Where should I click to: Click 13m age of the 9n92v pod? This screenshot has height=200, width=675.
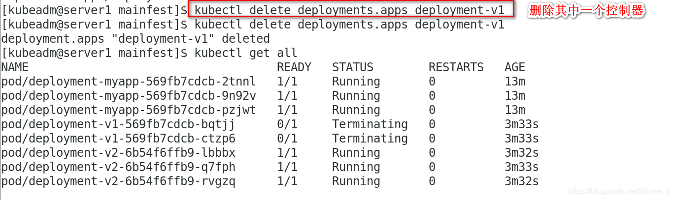coord(515,96)
